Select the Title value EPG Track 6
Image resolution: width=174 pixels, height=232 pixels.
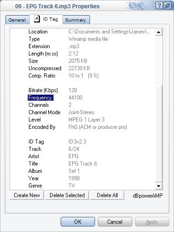click(83, 164)
